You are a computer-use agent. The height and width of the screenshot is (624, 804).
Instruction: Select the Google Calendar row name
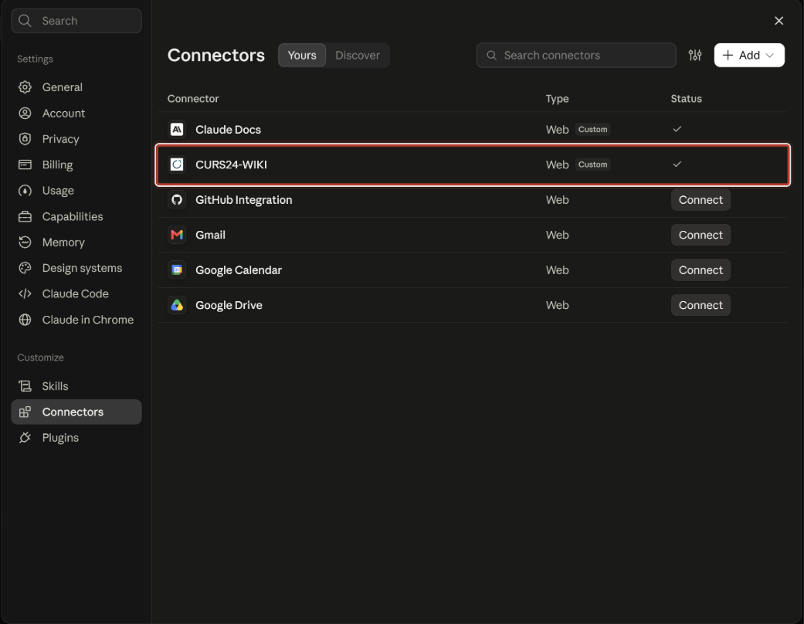pos(239,270)
